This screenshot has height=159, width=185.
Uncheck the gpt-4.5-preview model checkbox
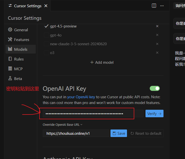(x=46, y=26)
